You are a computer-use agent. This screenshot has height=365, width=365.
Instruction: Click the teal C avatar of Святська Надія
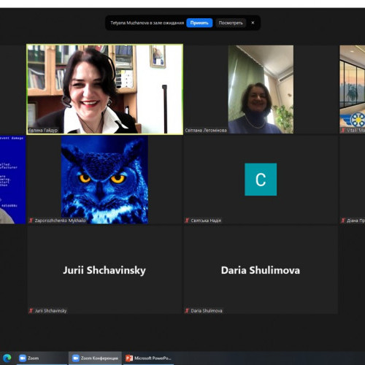[261, 180]
